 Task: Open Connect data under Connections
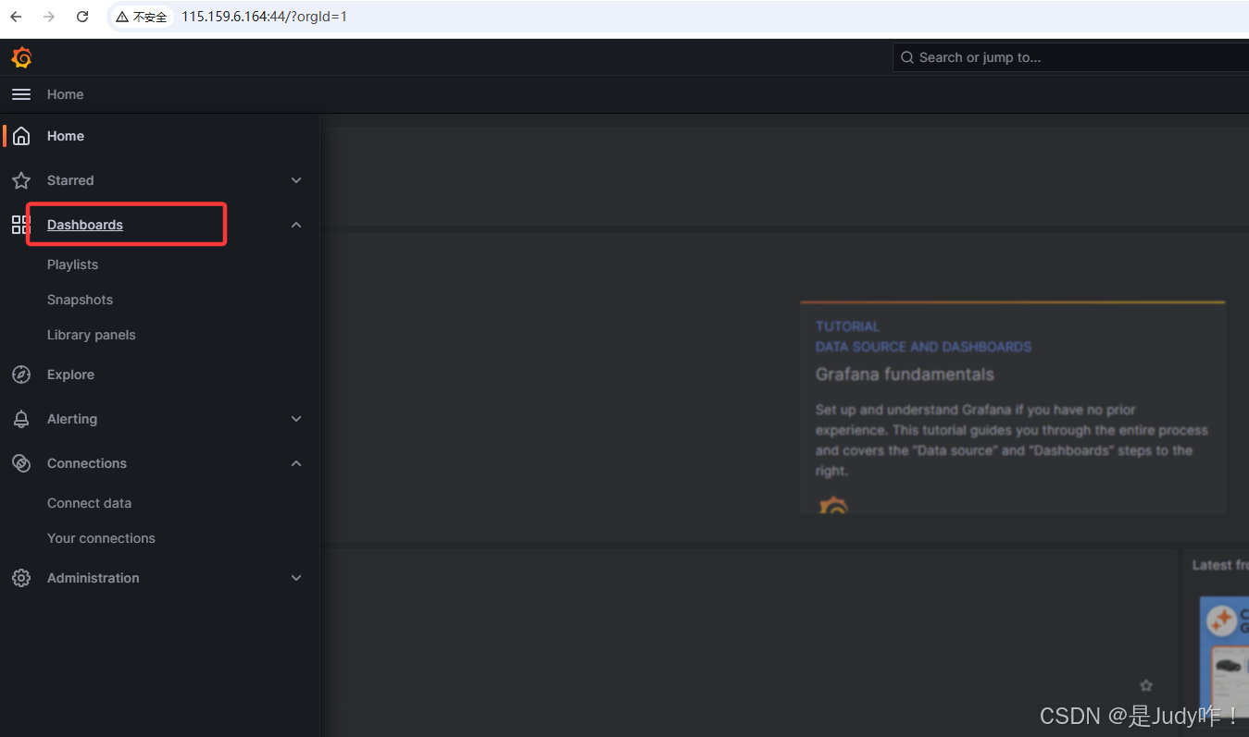click(x=89, y=503)
